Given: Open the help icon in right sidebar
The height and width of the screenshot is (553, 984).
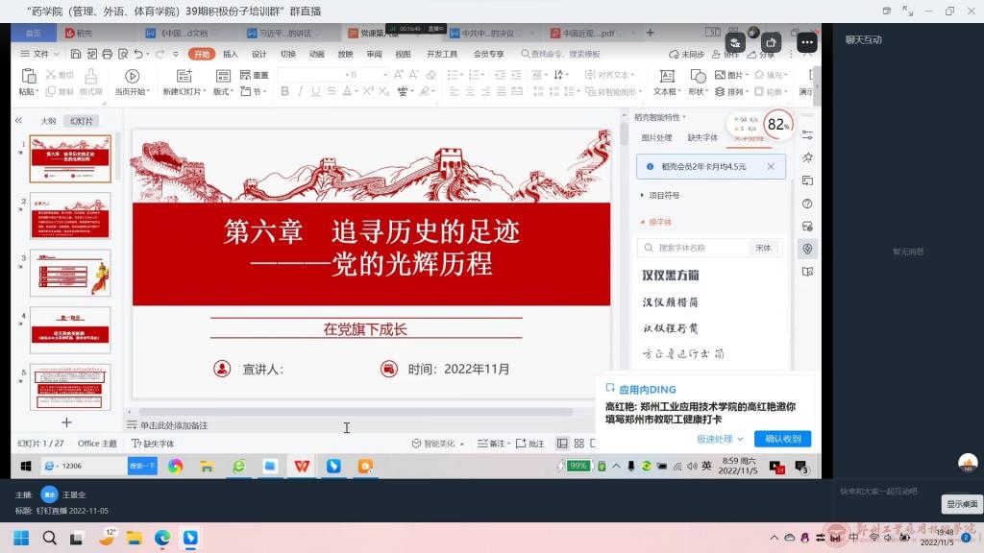Looking at the screenshot, I should pyautogui.click(x=807, y=204).
